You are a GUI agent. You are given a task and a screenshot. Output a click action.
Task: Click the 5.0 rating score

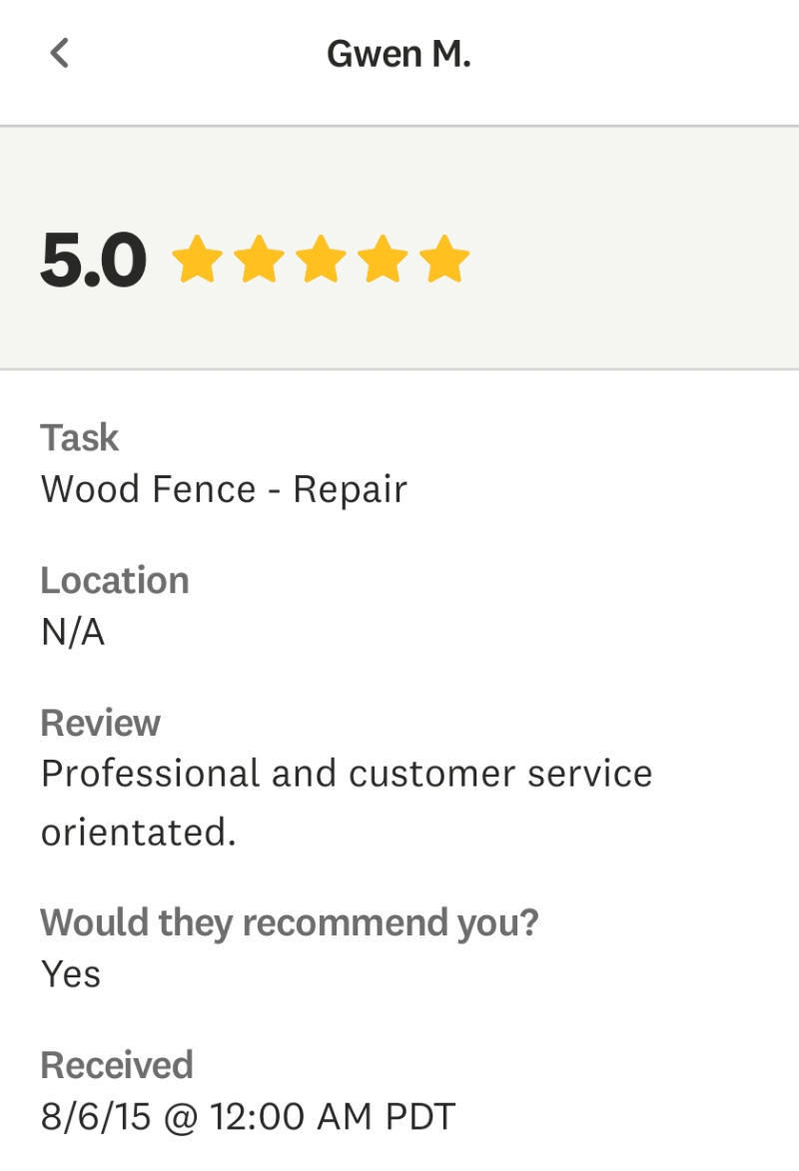(93, 260)
